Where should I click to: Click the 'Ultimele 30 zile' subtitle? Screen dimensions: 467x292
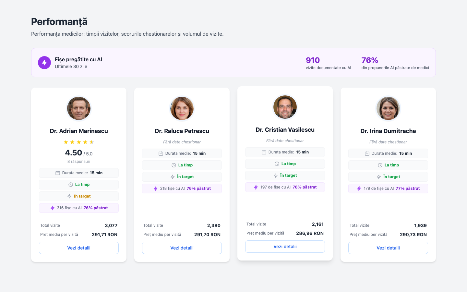71,67
